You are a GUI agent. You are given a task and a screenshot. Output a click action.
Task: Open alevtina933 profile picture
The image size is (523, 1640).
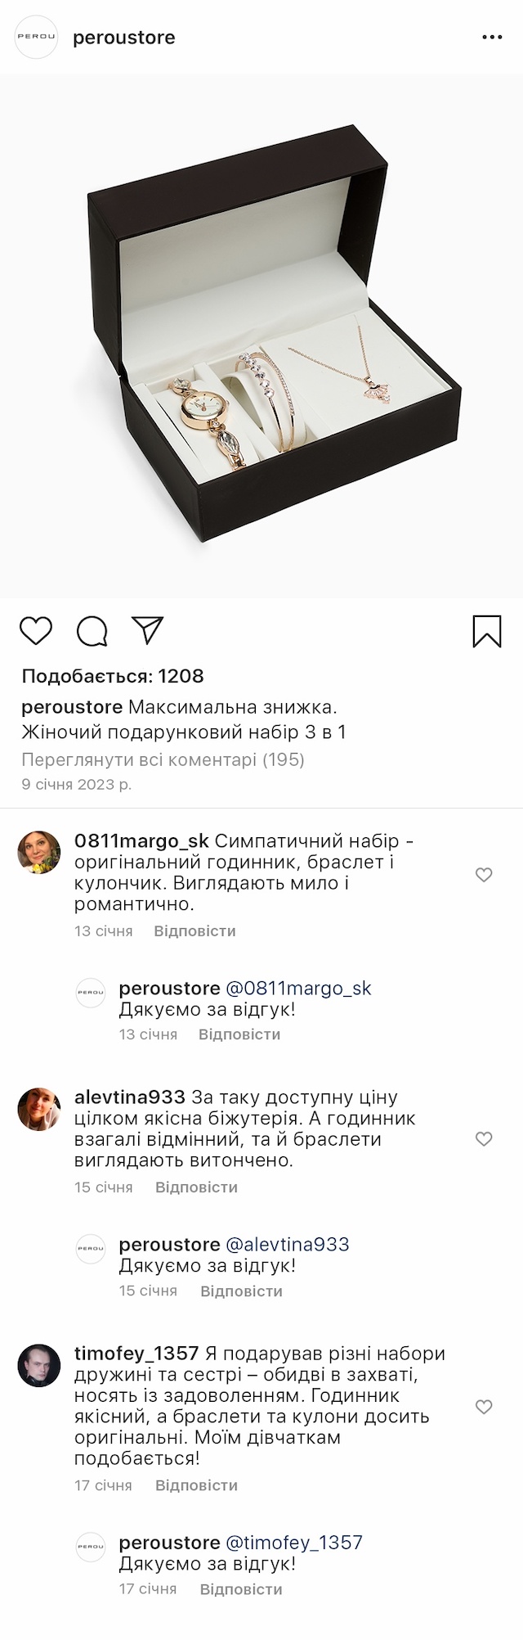click(39, 1109)
